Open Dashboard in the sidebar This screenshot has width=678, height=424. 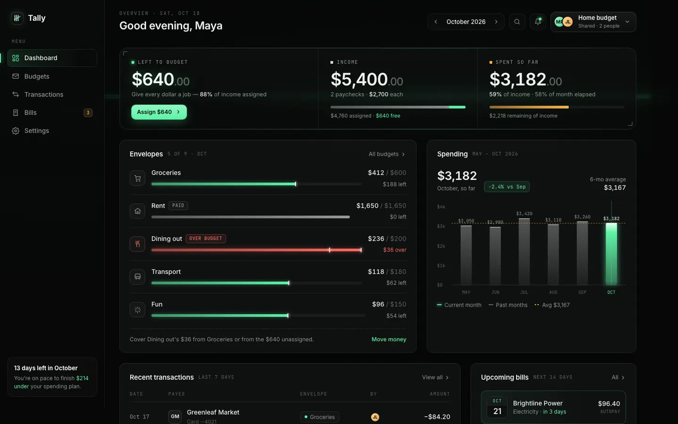[52, 58]
